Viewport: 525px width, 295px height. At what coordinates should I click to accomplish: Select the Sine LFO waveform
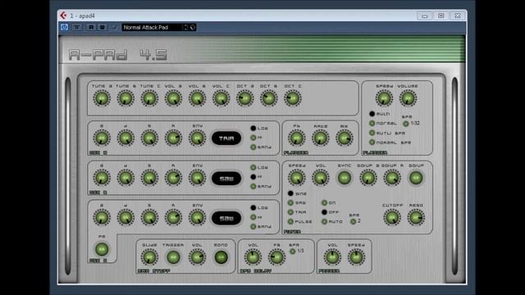pos(290,193)
